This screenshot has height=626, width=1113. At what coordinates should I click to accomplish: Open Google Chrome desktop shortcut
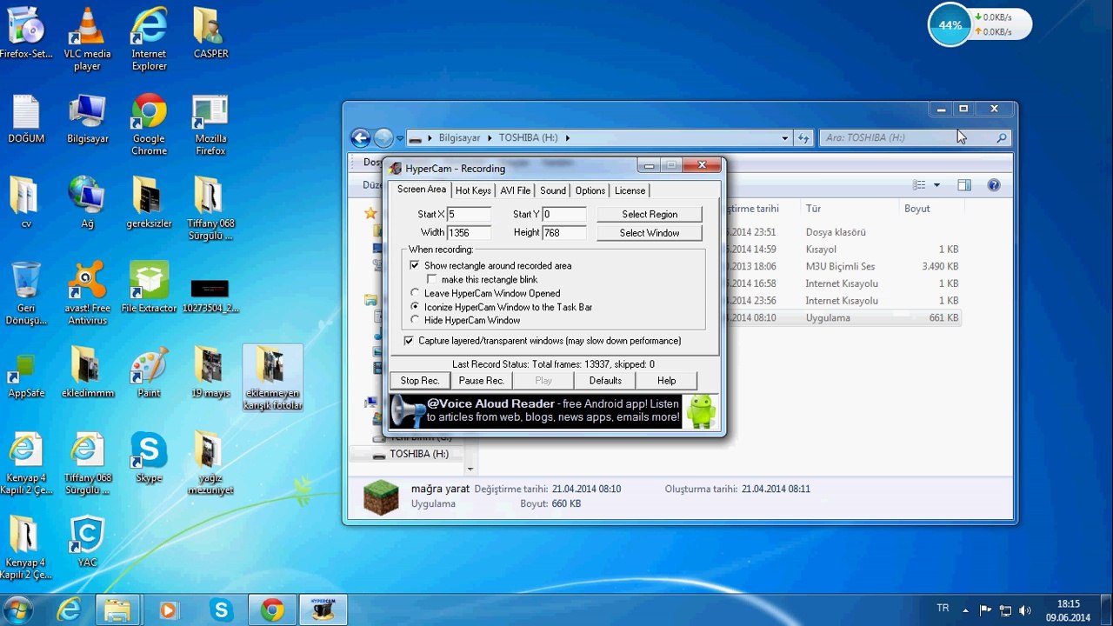(x=149, y=125)
